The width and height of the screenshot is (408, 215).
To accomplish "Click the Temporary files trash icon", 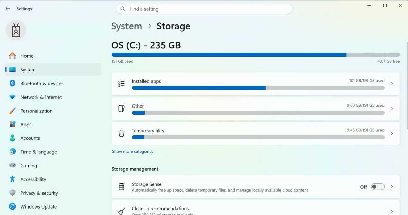I will click(121, 133).
